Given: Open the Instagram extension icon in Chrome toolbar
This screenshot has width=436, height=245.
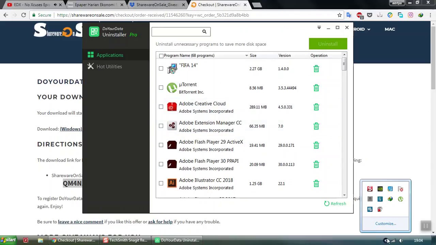Looking at the screenshot, I should (410, 15).
